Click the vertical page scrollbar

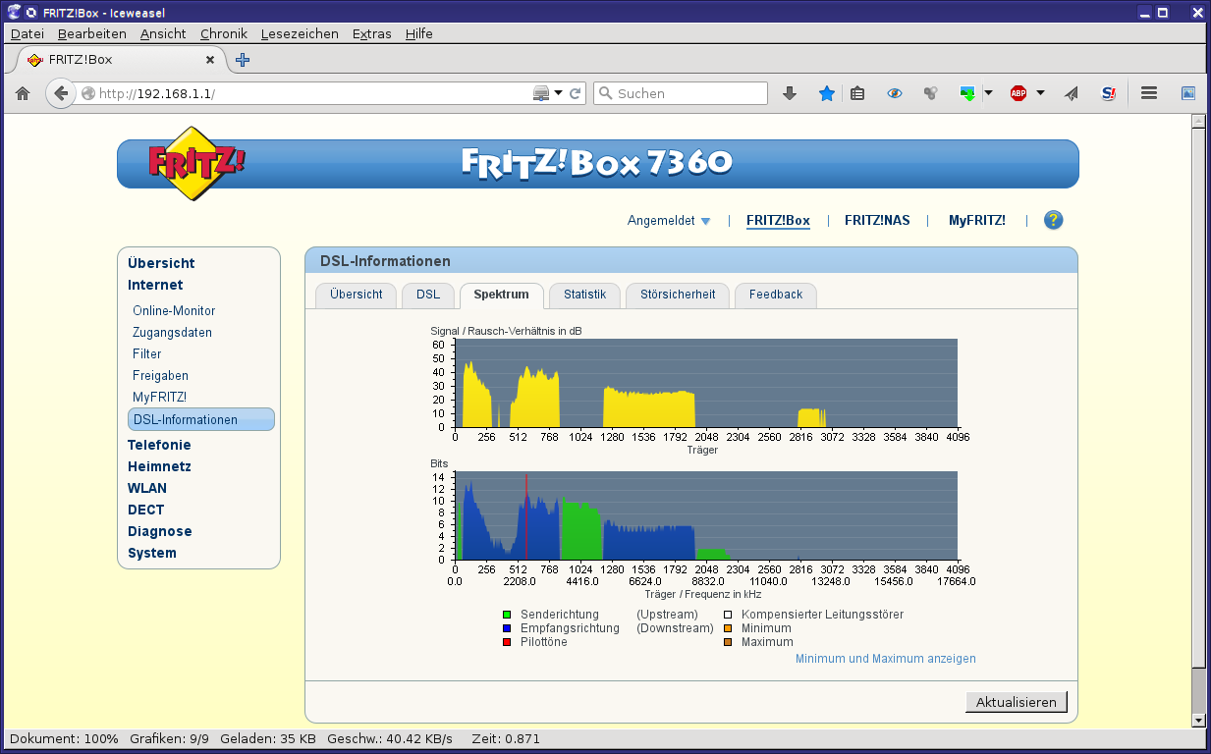pos(1198,420)
